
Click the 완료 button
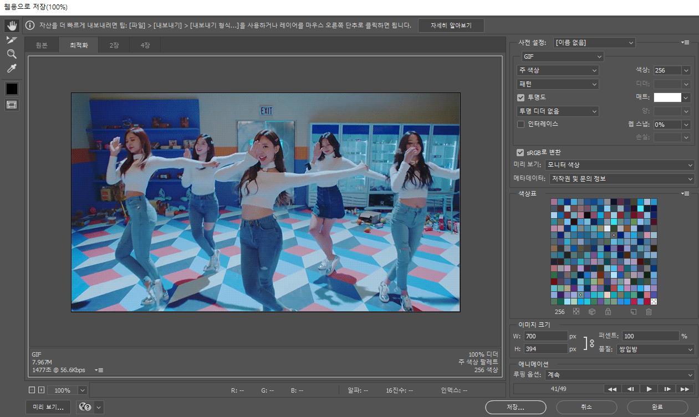coord(657,407)
